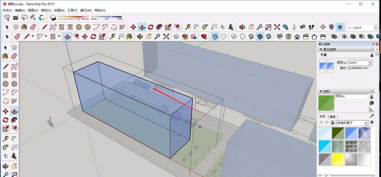This screenshot has width=381, height=177.
Task: Open the 帮助(H) menu
Action: [x=100, y=10]
